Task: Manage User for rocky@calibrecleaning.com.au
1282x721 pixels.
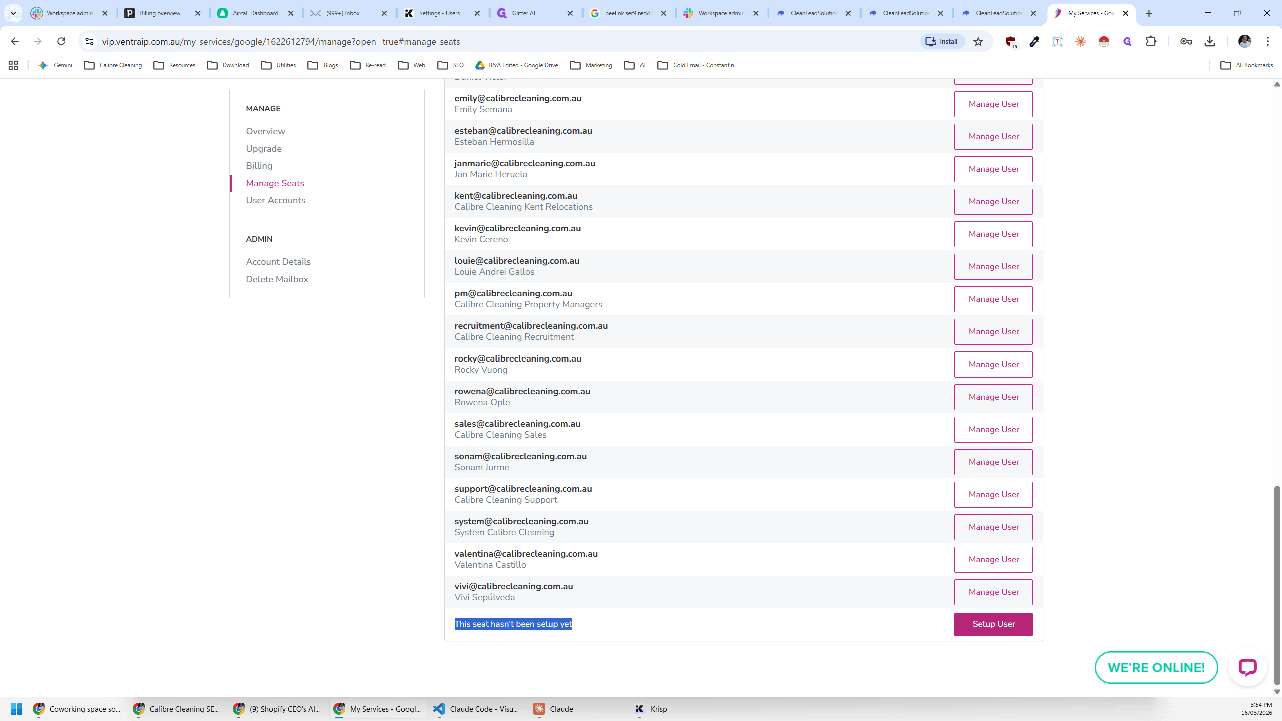Action: (x=993, y=365)
